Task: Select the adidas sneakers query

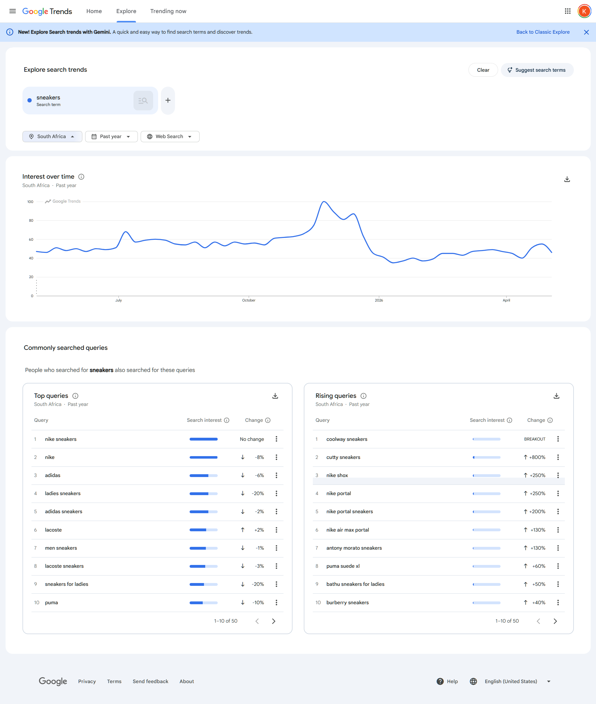Action: click(x=64, y=511)
